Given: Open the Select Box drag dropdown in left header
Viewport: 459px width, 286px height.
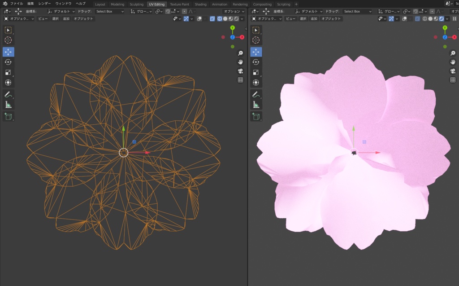Looking at the screenshot, I should pyautogui.click(x=110, y=11).
